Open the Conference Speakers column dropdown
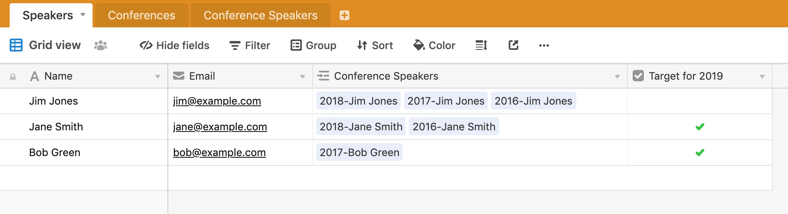 [x=617, y=76]
